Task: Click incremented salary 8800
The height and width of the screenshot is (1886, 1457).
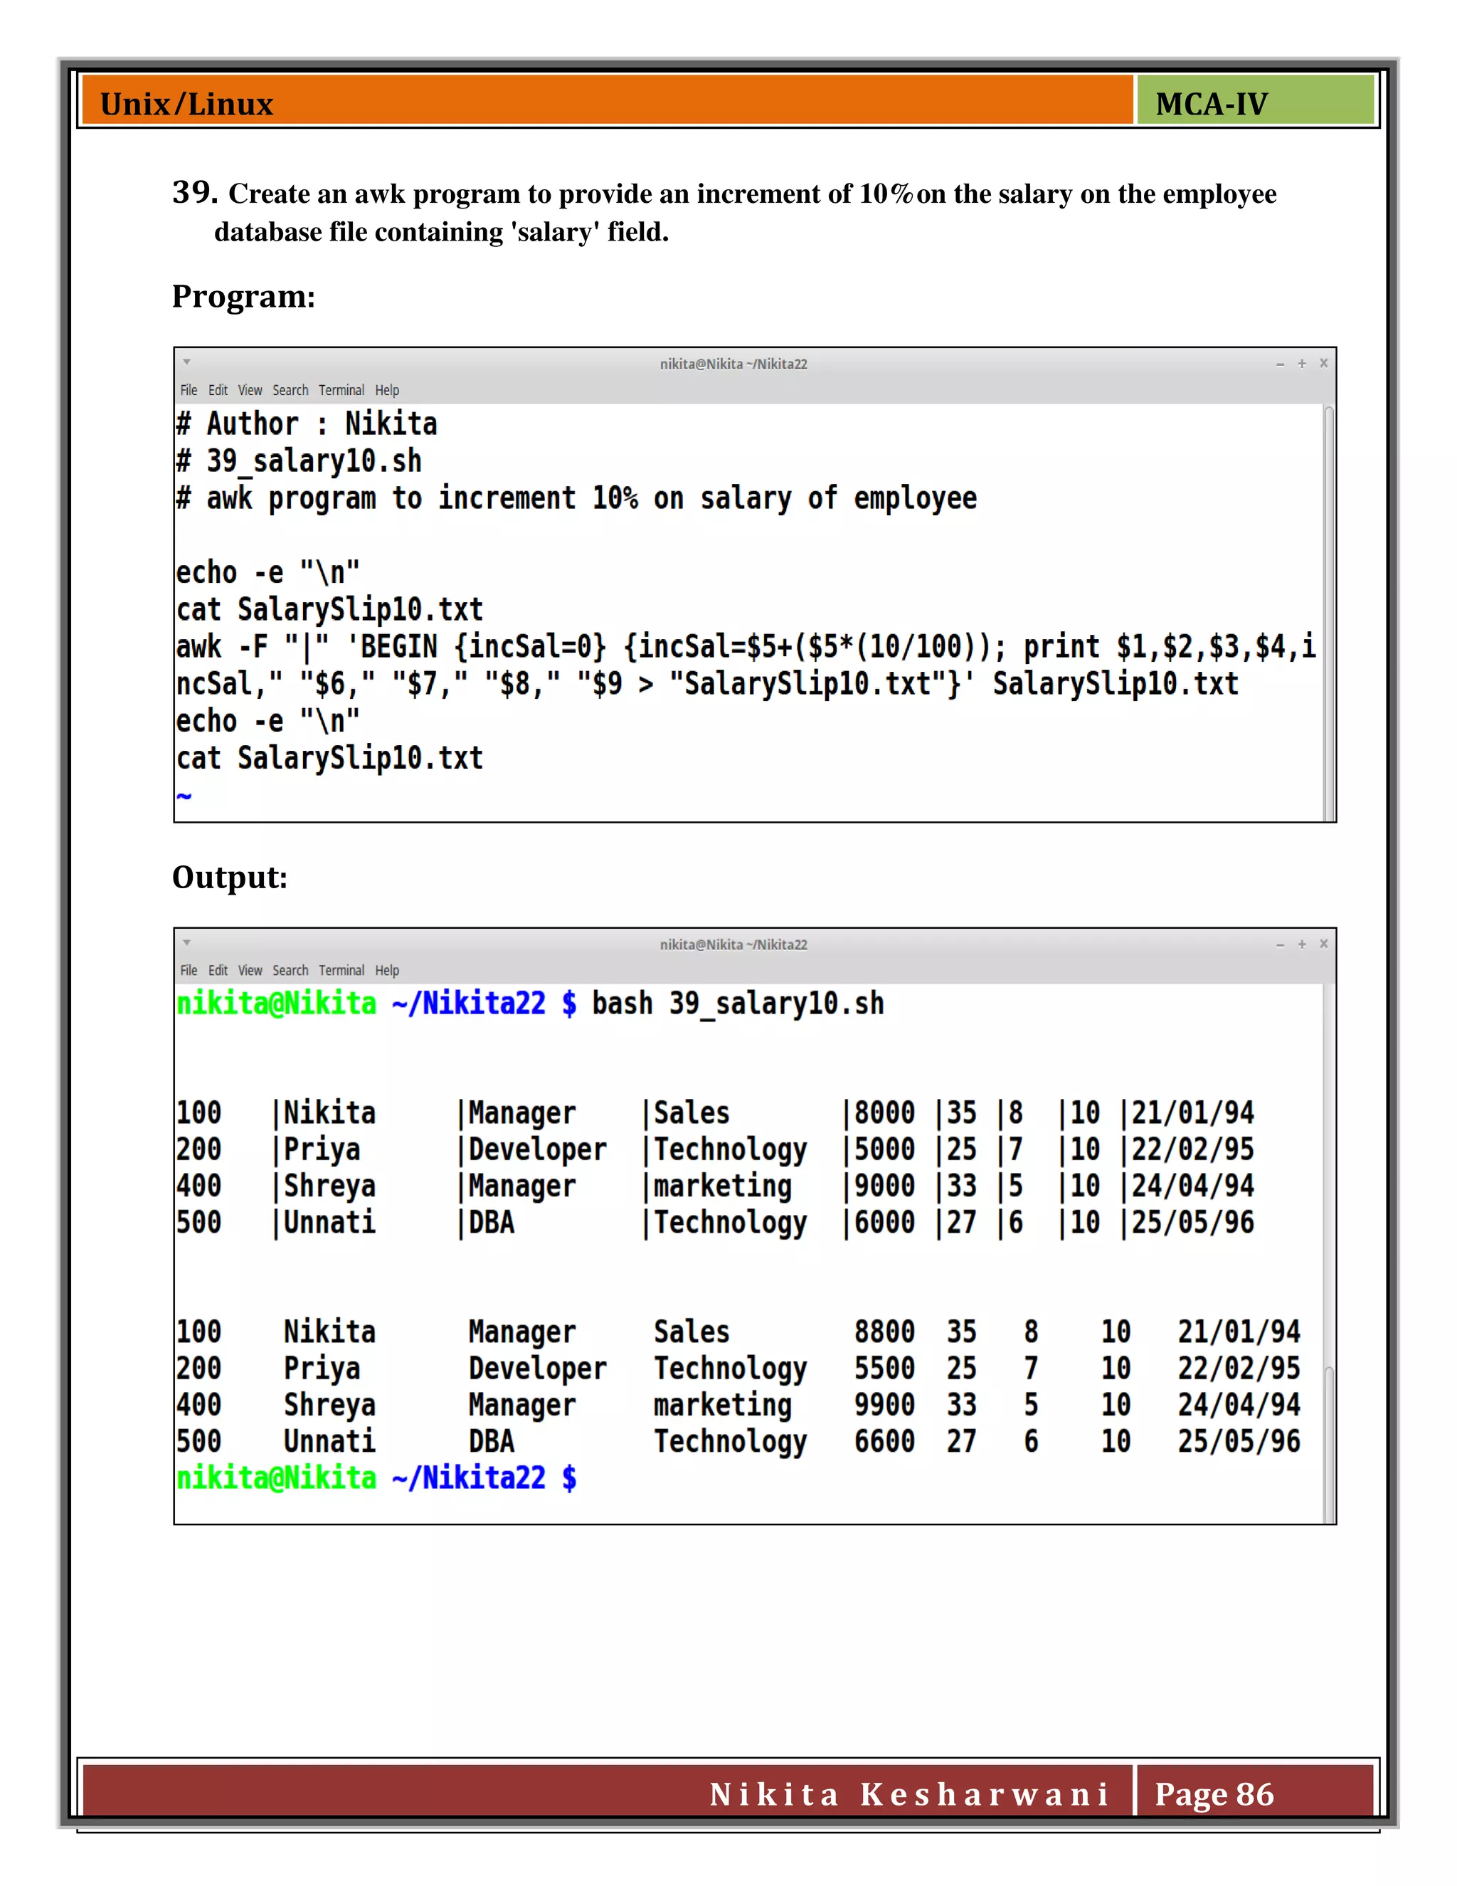Action: [884, 1332]
